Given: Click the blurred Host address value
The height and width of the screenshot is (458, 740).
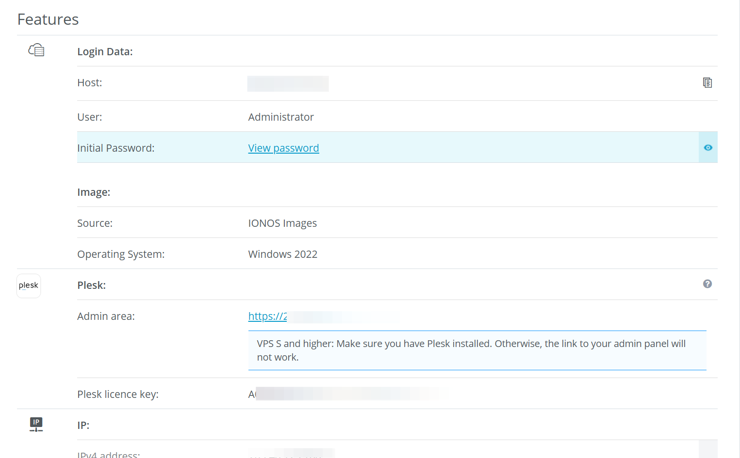Looking at the screenshot, I should pyautogui.click(x=288, y=84).
